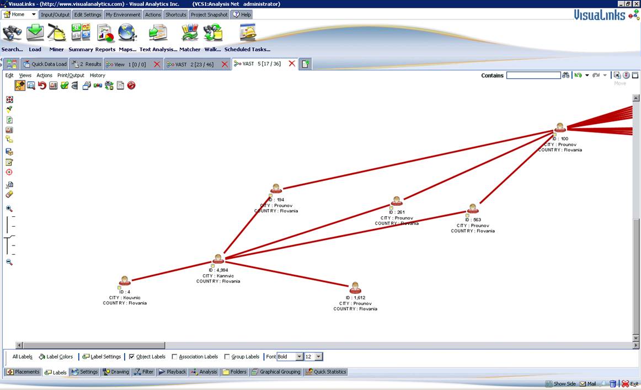
Task: Click the printer icon in graph toolbar
Action: [x=86, y=86]
